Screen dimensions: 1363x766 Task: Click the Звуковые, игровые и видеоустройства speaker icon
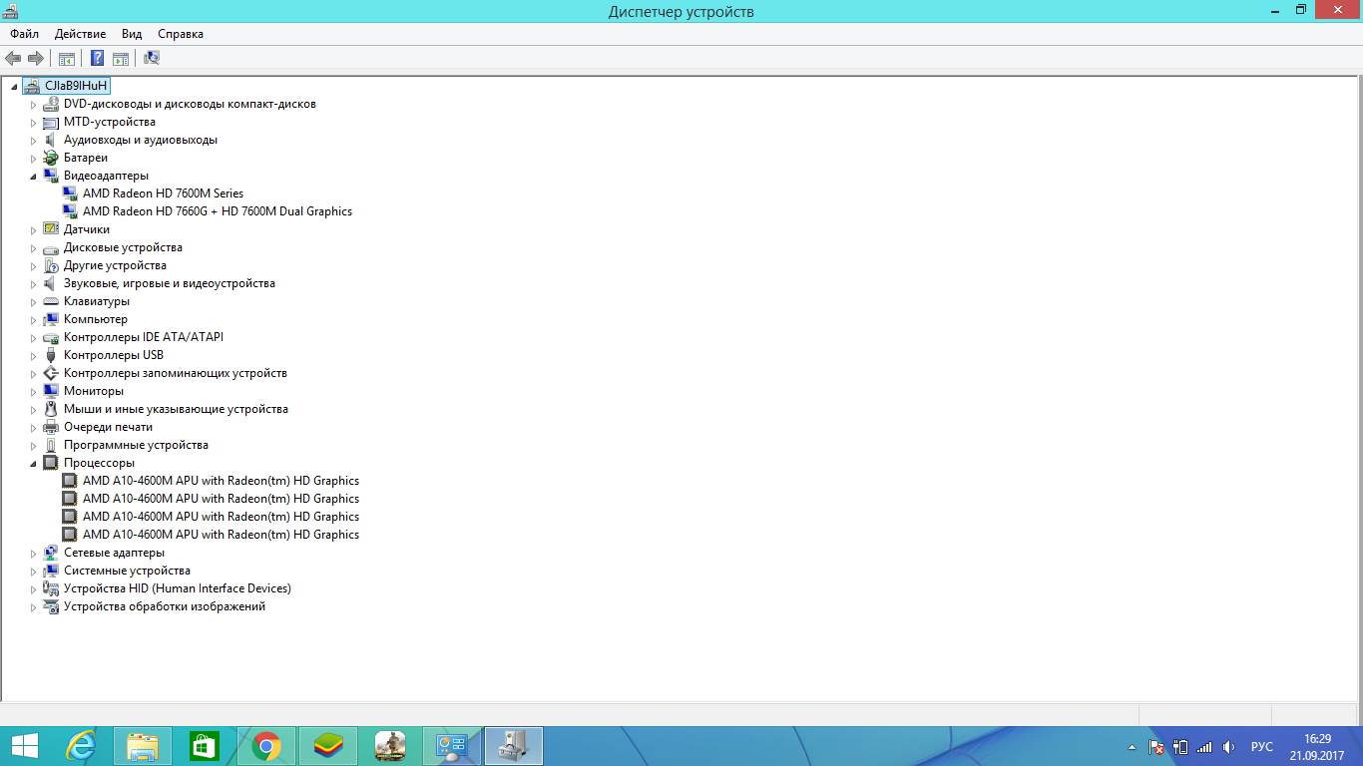coord(51,283)
